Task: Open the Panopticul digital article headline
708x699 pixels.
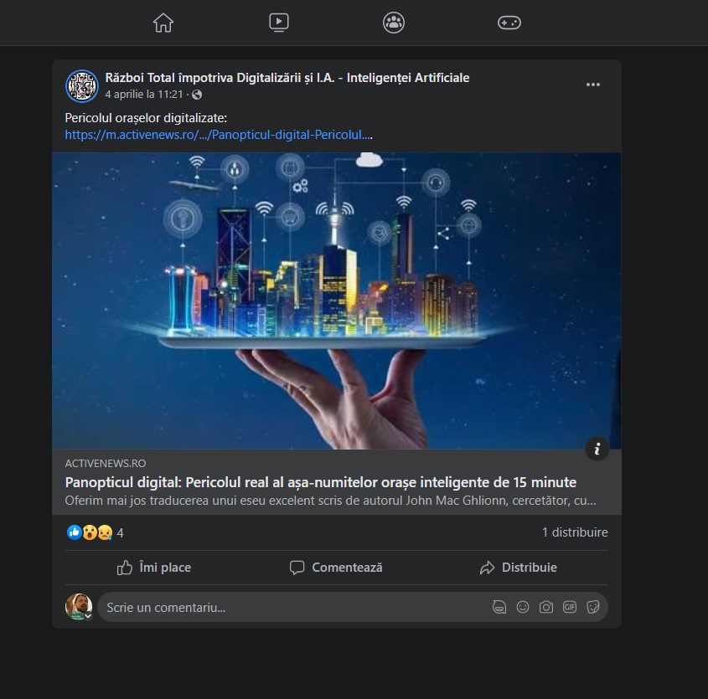Action: 321,482
